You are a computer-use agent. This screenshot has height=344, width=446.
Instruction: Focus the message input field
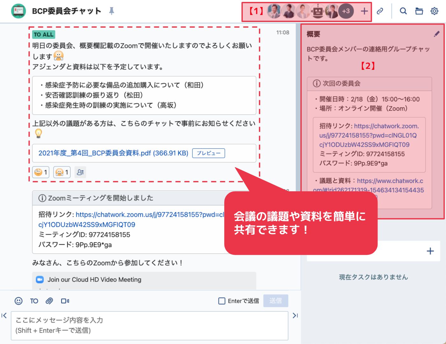click(x=150, y=326)
